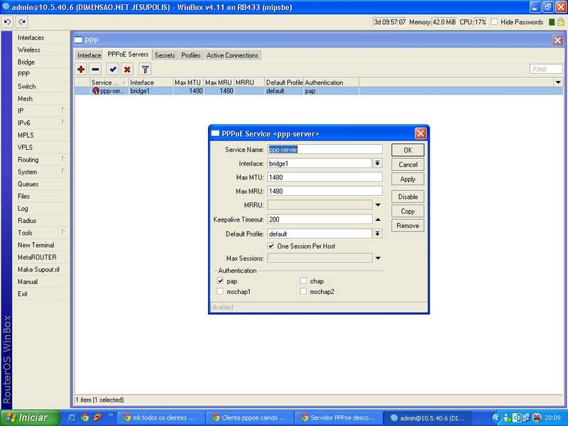568x426 pixels.
Task: Toggle One Session Per Host checkbox
Action: coord(271,246)
